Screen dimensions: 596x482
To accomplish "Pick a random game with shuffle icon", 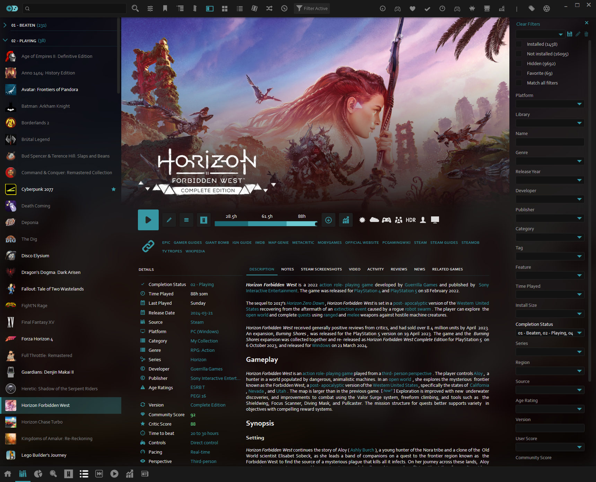I will click(x=269, y=8).
